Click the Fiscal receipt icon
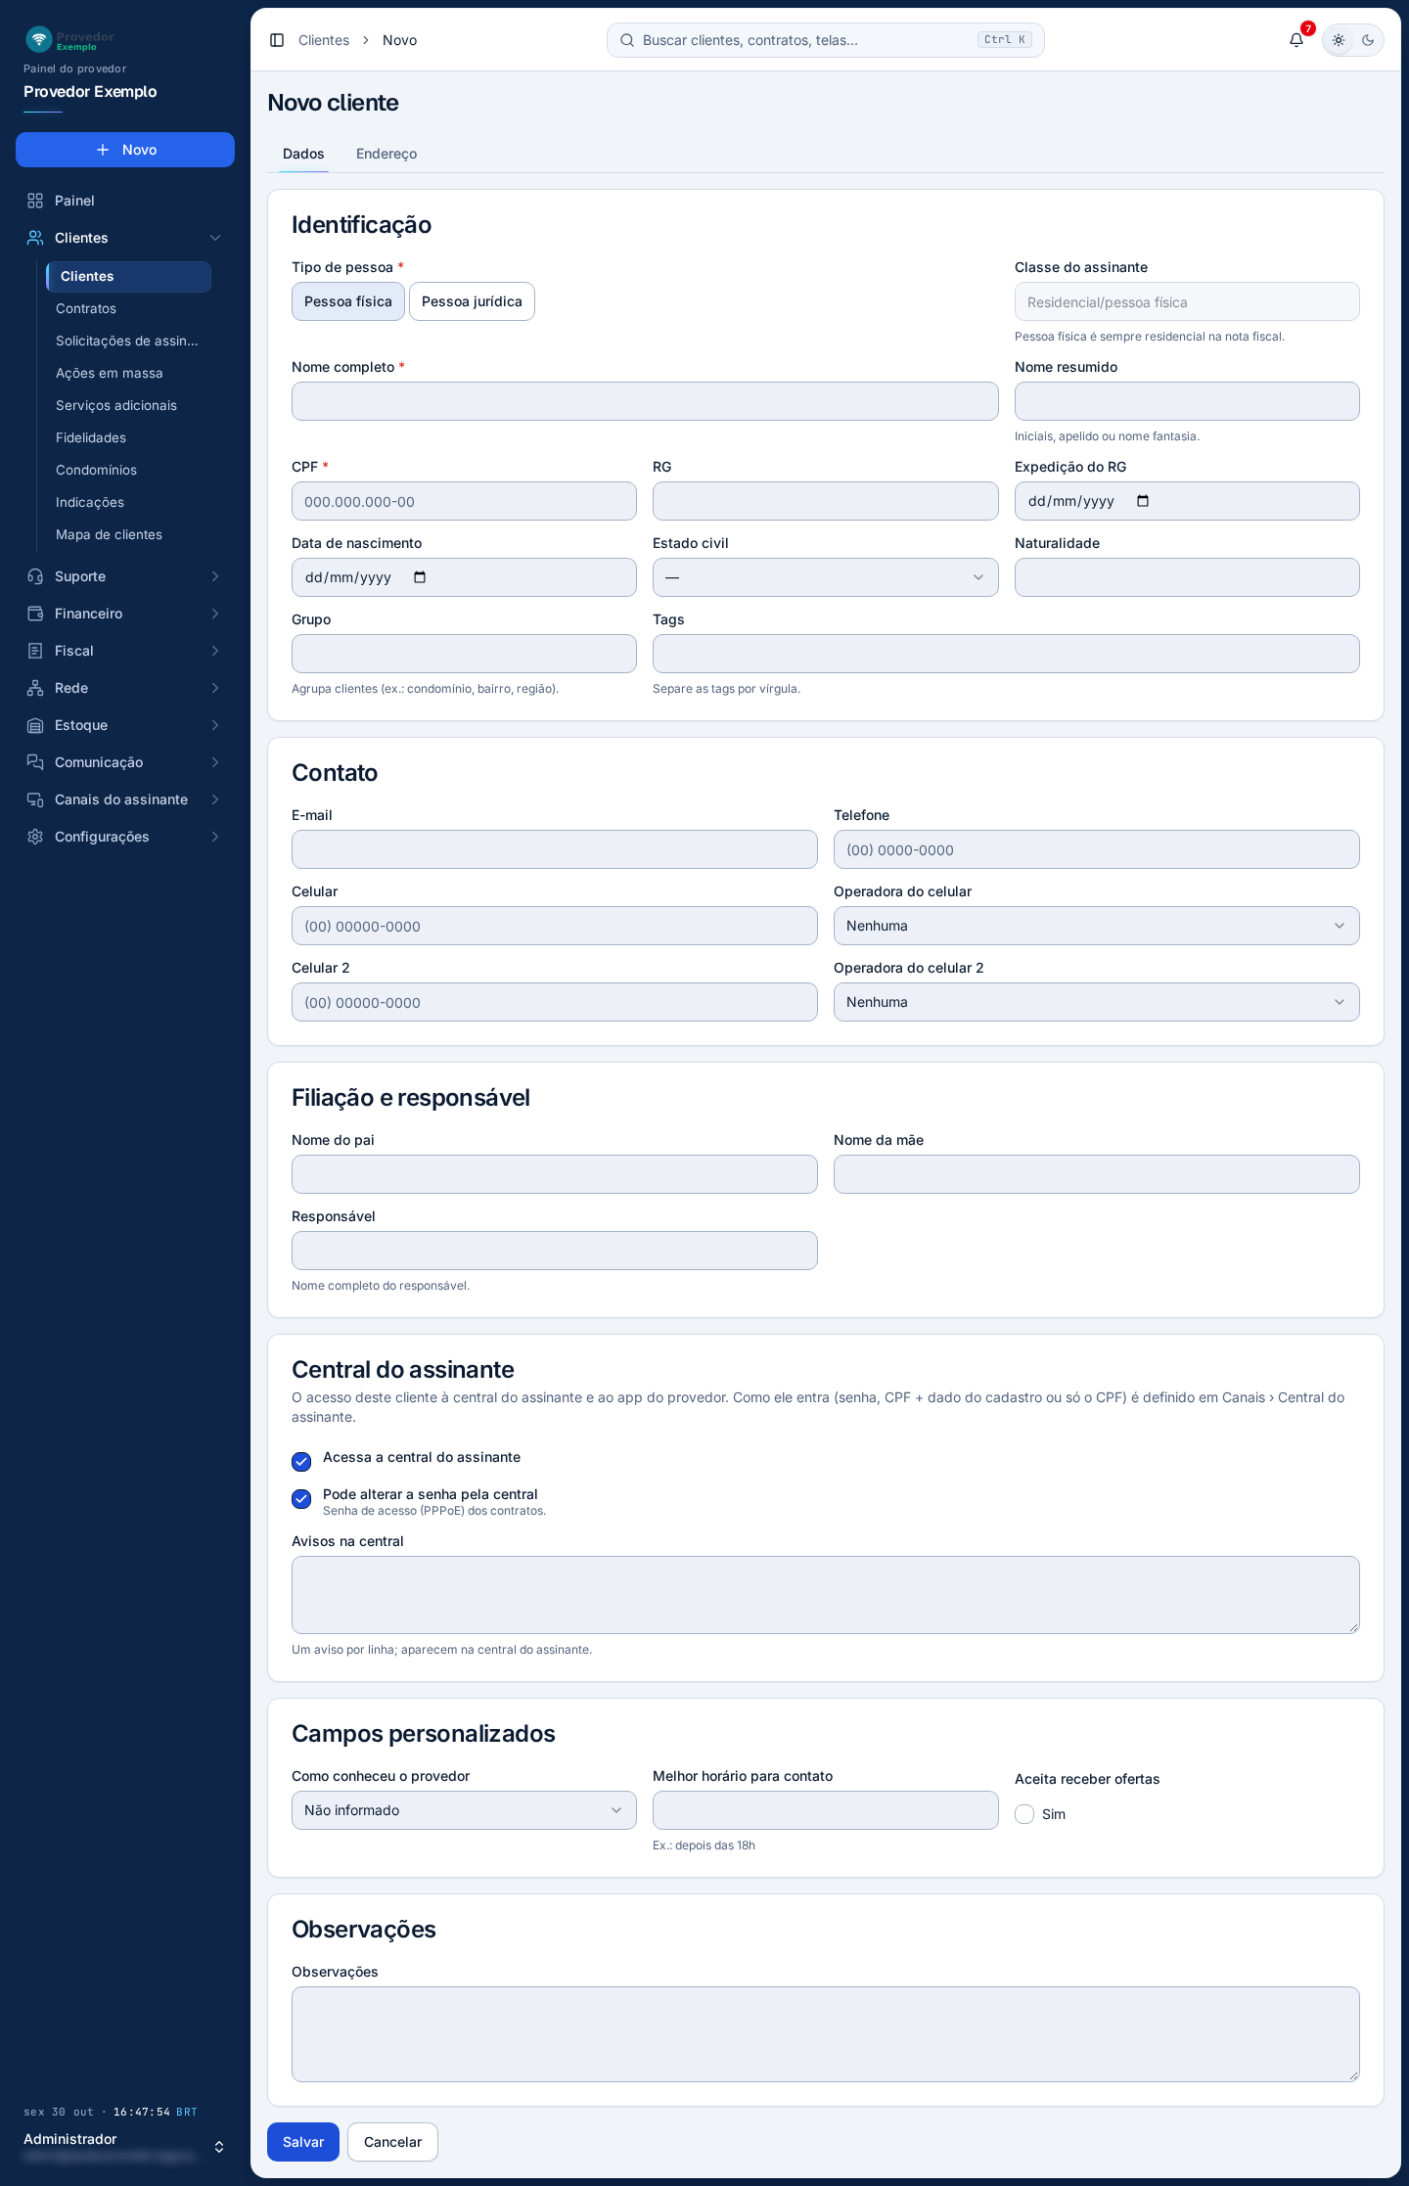Image resolution: width=1409 pixels, height=2186 pixels. click(x=35, y=651)
